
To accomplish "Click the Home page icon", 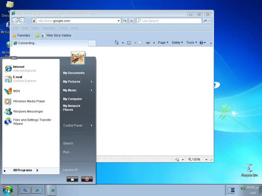I will (117, 43).
